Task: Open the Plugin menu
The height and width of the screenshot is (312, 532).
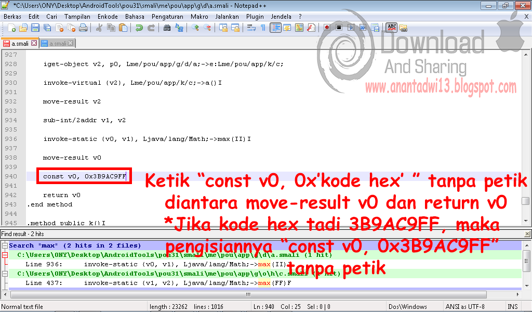Action: click(255, 17)
